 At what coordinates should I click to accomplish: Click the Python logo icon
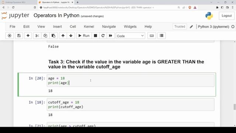click(209, 16)
